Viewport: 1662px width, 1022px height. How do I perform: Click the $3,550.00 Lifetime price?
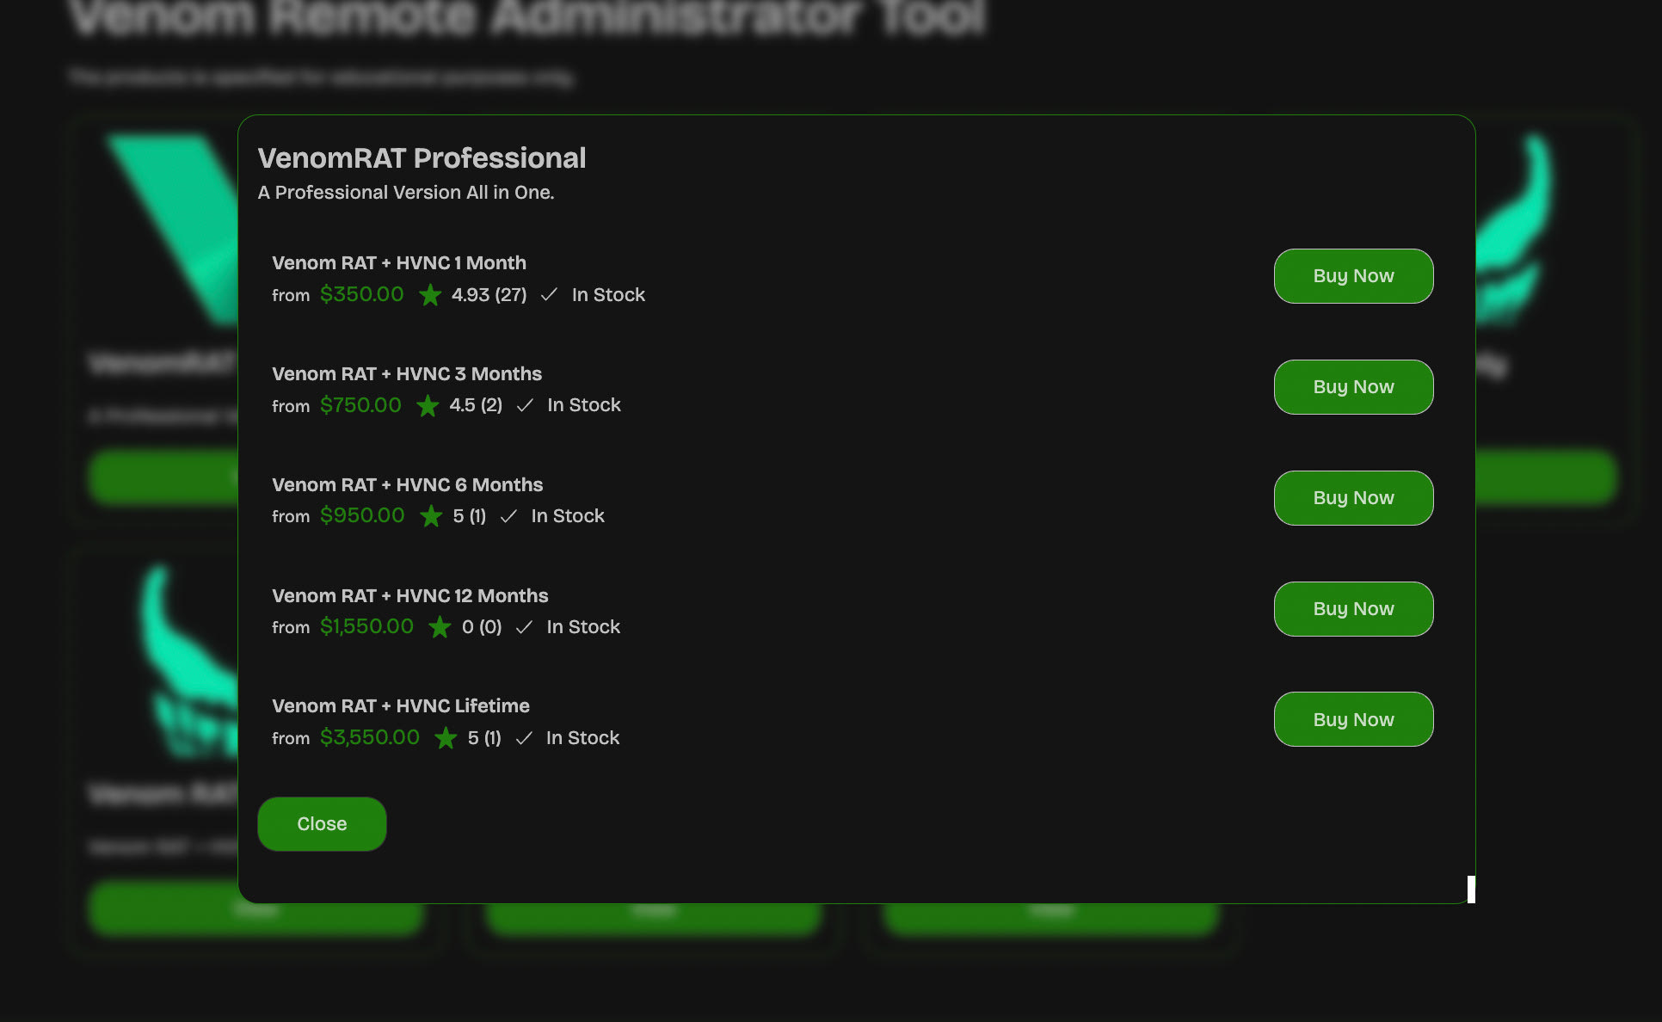click(x=370, y=737)
